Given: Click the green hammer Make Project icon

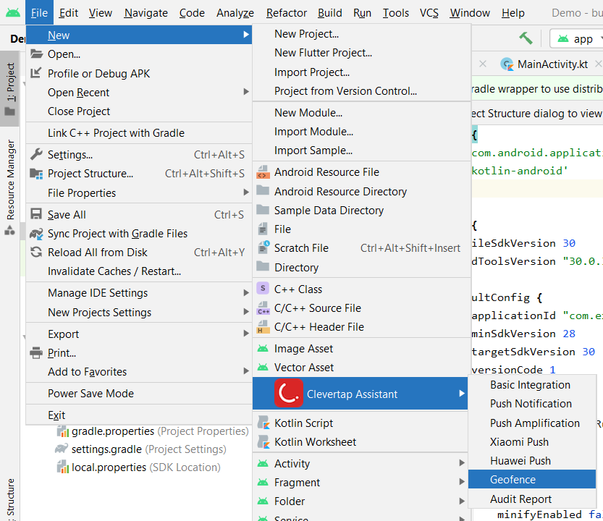Looking at the screenshot, I should (x=526, y=38).
